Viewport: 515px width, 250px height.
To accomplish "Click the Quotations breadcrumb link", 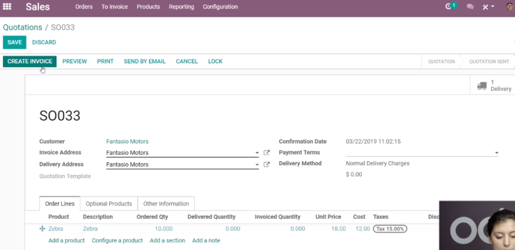I will (23, 27).
